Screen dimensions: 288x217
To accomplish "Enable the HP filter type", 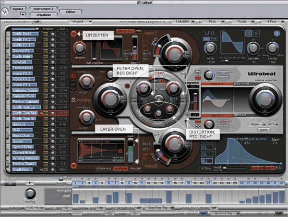I will [x=73, y=81].
